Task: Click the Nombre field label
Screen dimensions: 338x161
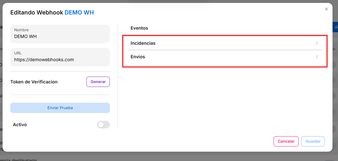Action: tap(21, 30)
